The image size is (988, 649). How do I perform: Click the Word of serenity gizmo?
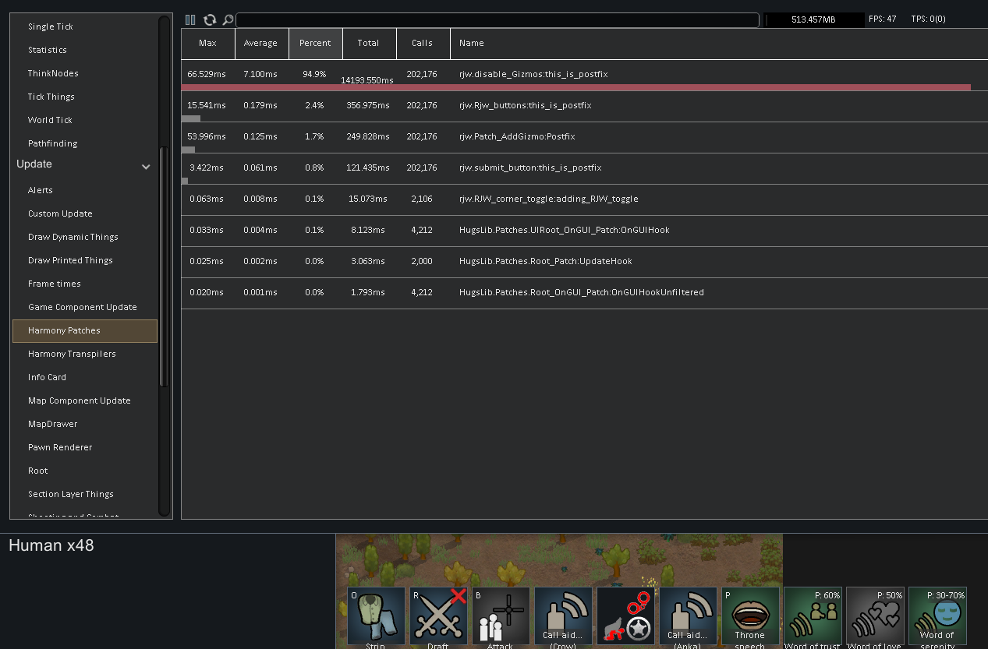coord(937,616)
